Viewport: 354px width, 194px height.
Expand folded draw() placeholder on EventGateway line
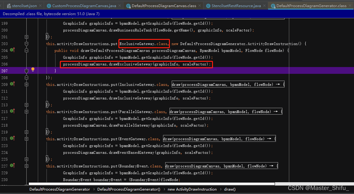pos(219,139)
